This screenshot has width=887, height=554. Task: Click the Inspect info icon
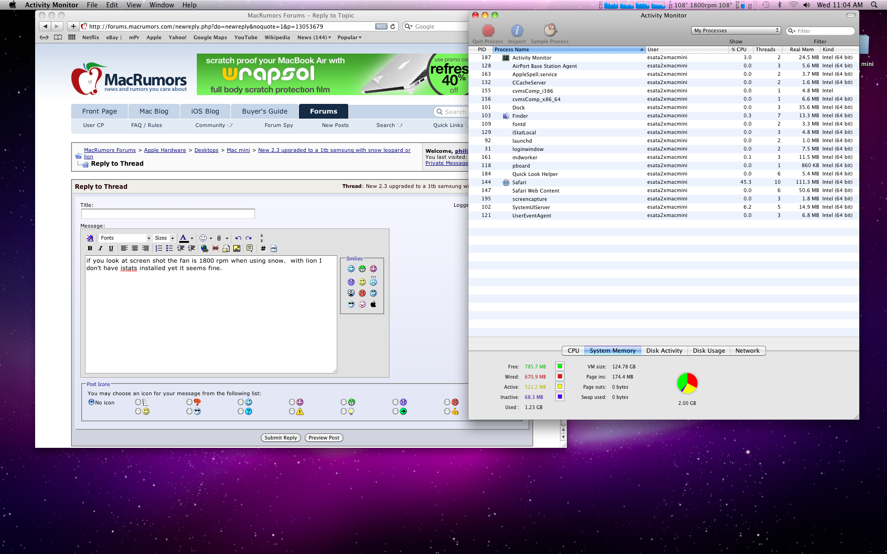517,31
